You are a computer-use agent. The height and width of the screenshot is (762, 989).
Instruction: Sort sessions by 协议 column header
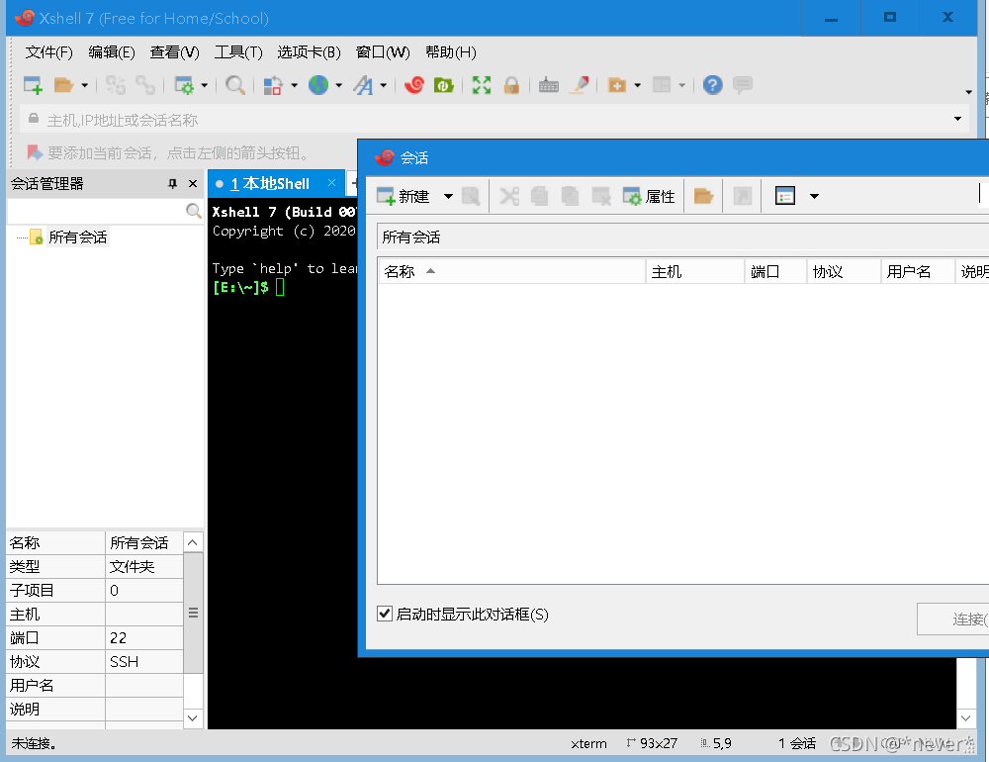pos(844,271)
